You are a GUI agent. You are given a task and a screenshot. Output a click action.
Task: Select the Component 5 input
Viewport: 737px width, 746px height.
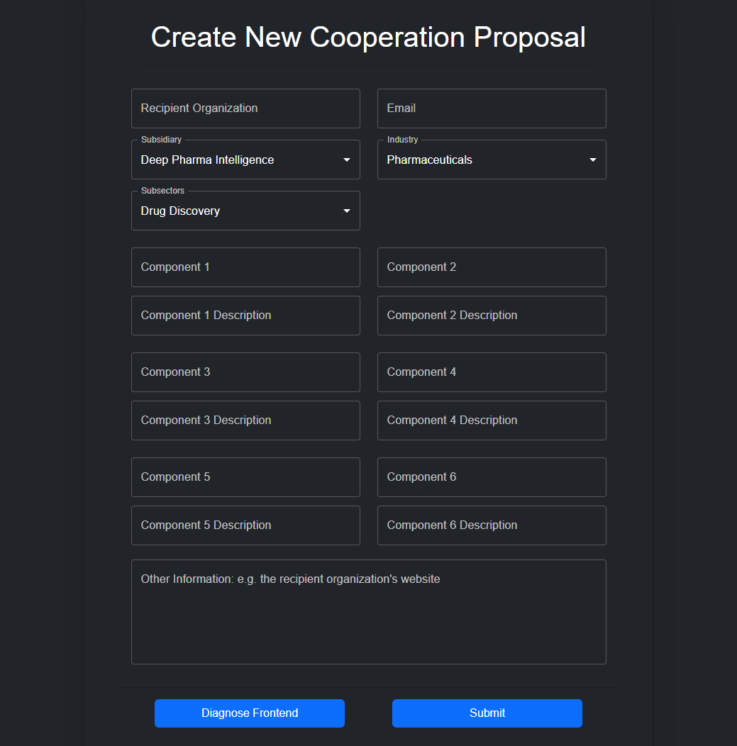tap(245, 477)
